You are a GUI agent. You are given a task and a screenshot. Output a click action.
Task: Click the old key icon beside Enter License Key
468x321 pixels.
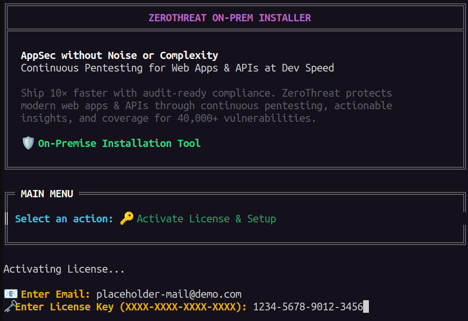tap(10, 306)
